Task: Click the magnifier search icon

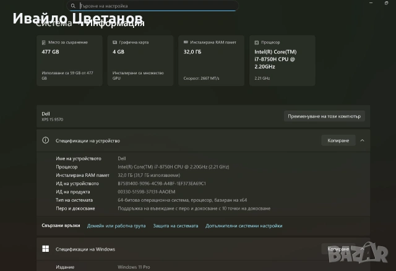Action: (73, 6)
